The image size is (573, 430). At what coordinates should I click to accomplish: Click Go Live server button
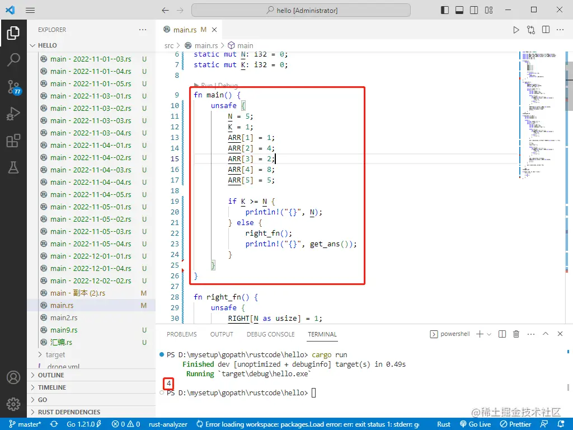pos(476,424)
